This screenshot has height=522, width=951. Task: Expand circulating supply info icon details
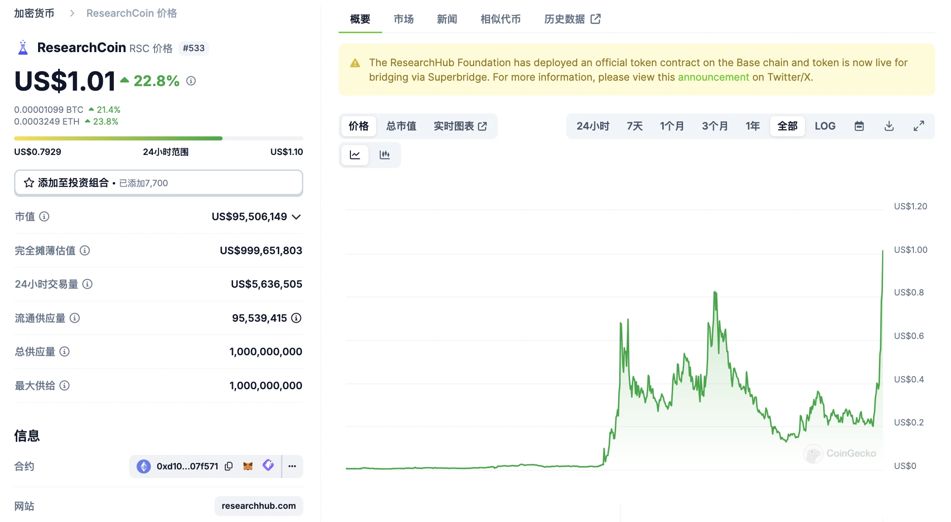point(296,318)
